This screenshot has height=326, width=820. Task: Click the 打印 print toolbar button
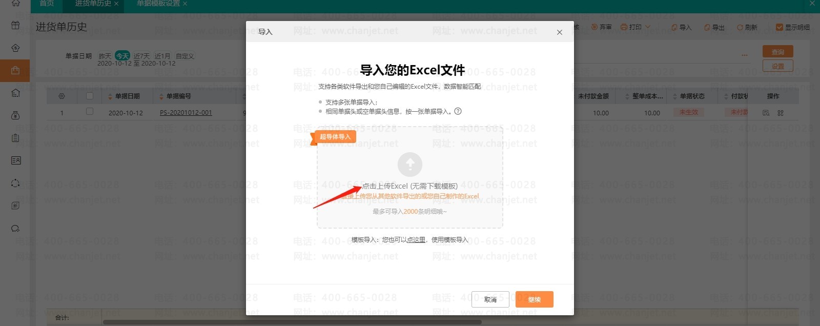click(631, 27)
